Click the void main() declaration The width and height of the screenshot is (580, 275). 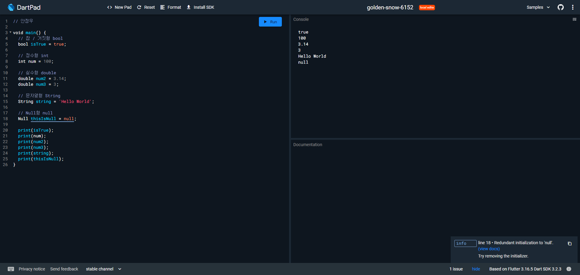(x=29, y=33)
